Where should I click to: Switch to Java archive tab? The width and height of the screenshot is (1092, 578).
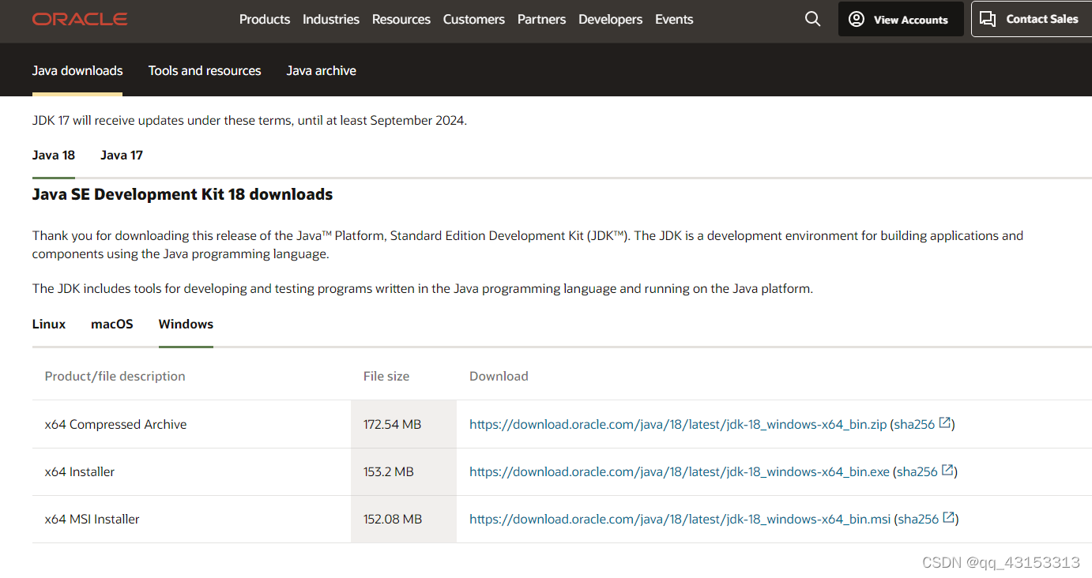(x=321, y=70)
